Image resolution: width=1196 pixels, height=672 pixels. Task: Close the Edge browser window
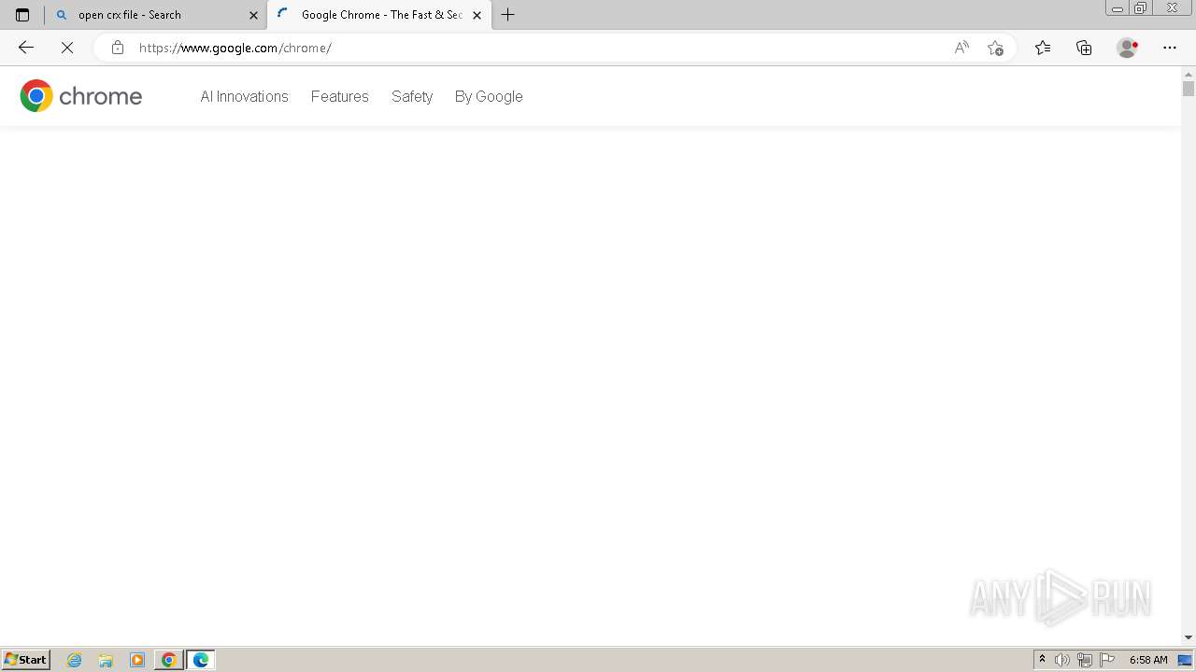click(1172, 7)
